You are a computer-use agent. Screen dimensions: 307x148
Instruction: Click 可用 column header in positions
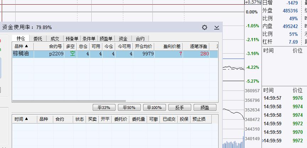(x=96, y=46)
